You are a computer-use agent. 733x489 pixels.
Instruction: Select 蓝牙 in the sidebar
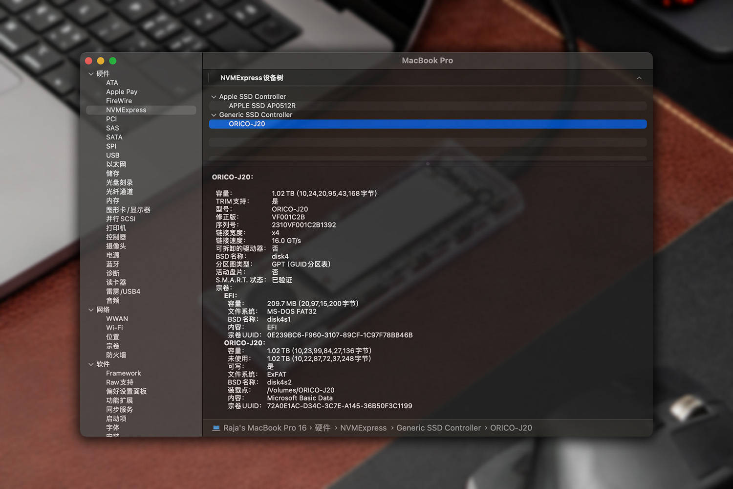click(x=113, y=265)
